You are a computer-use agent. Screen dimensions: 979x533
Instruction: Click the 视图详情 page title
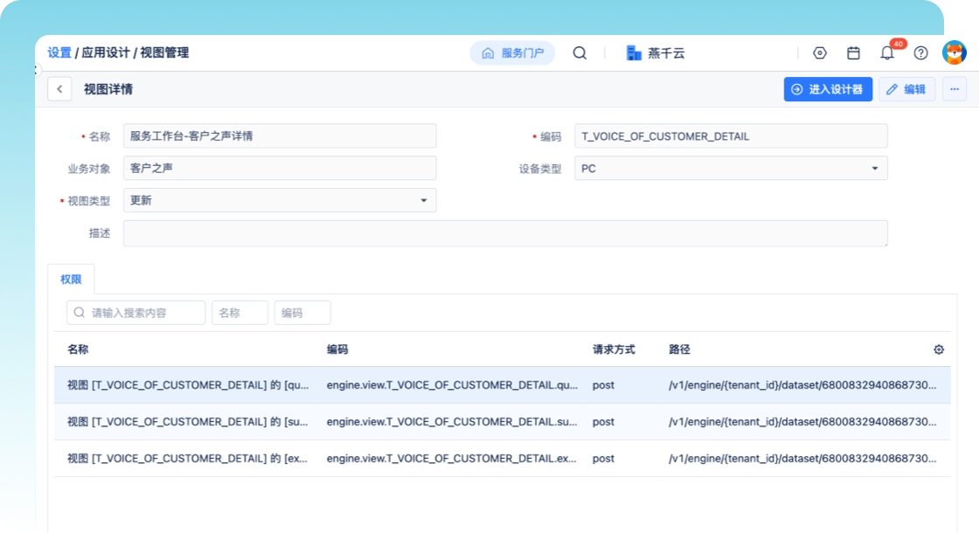(x=108, y=89)
